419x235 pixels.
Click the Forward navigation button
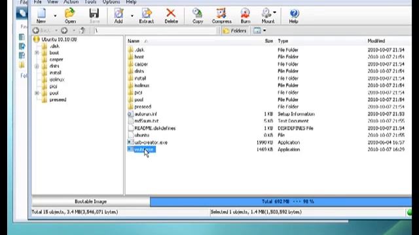pos(64,31)
